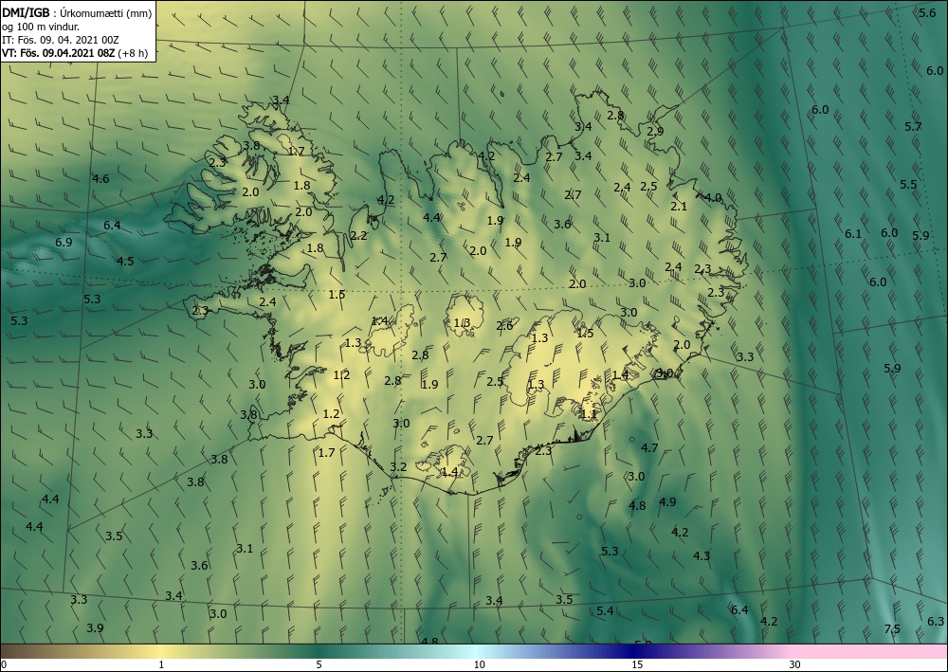948x672 pixels.
Task: Click the 5.6 value label
Action: point(927,12)
